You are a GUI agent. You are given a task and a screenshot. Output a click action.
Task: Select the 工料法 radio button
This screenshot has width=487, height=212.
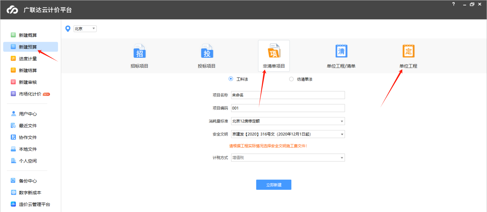point(231,79)
